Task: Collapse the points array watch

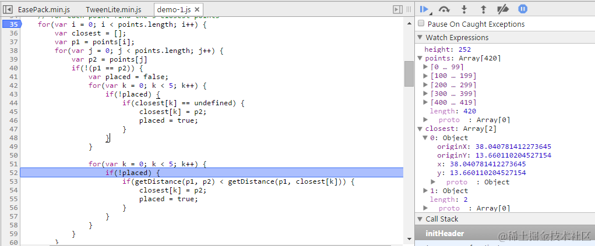Action: tap(420, 58)
